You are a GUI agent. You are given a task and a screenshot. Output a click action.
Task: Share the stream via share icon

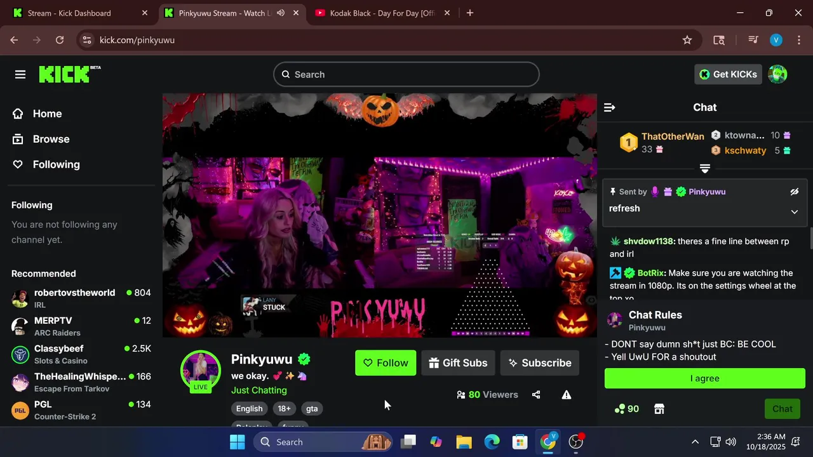click(536, 395)
